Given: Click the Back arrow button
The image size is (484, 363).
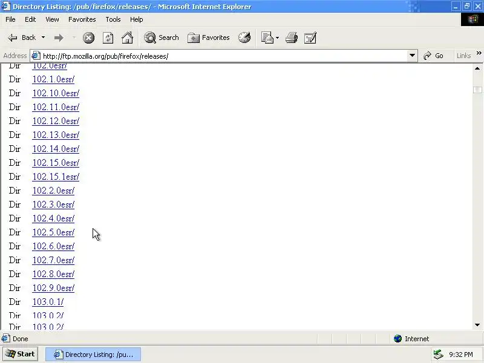Looking at the screenshot, I should [22, 38].
